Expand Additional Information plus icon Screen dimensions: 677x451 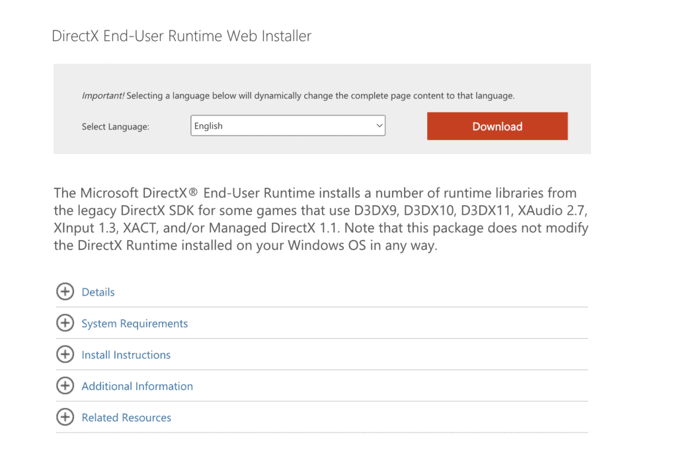(65, 386)
